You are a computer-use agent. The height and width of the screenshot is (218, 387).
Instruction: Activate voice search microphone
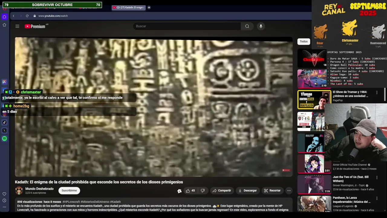(x=261, y=26)
